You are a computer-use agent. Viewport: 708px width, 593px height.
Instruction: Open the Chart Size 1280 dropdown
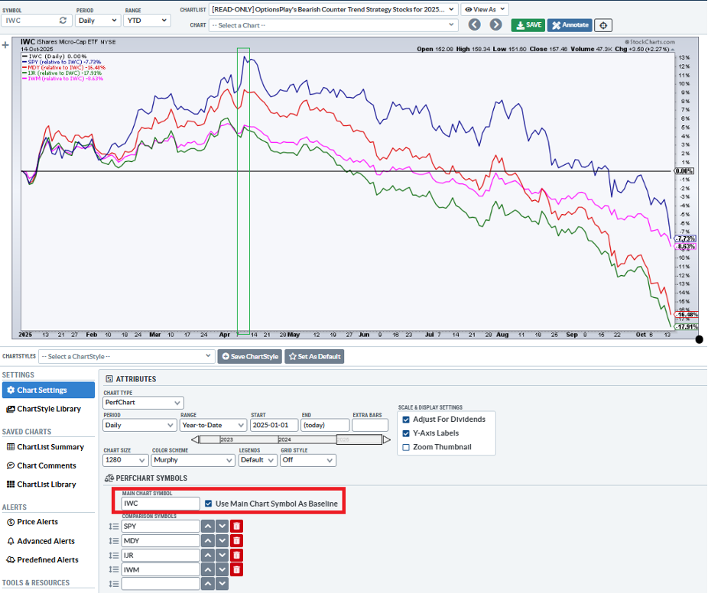pos(126,460)
